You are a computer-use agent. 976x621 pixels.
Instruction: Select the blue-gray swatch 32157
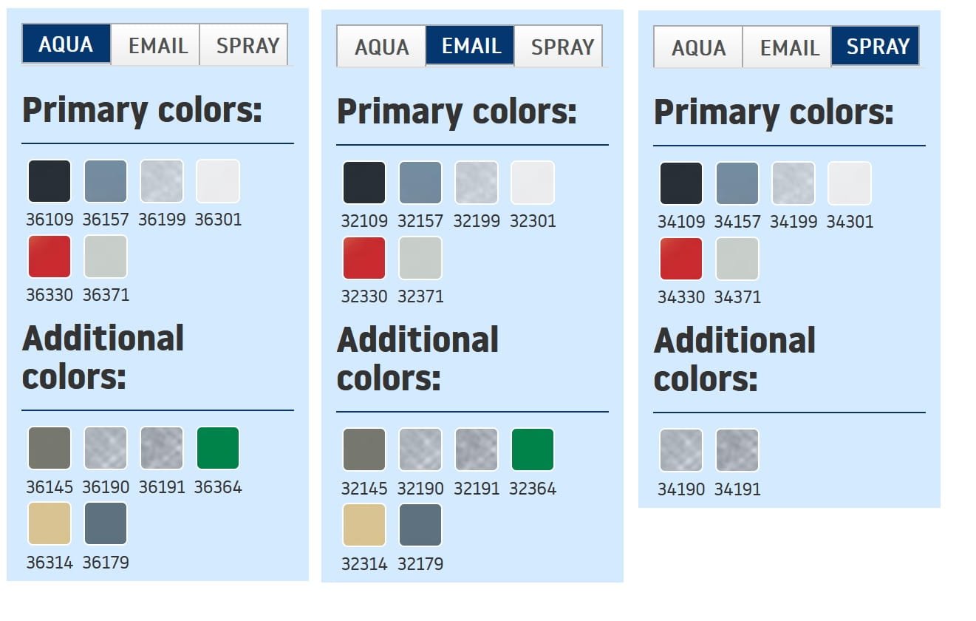[x=420, y=183]
